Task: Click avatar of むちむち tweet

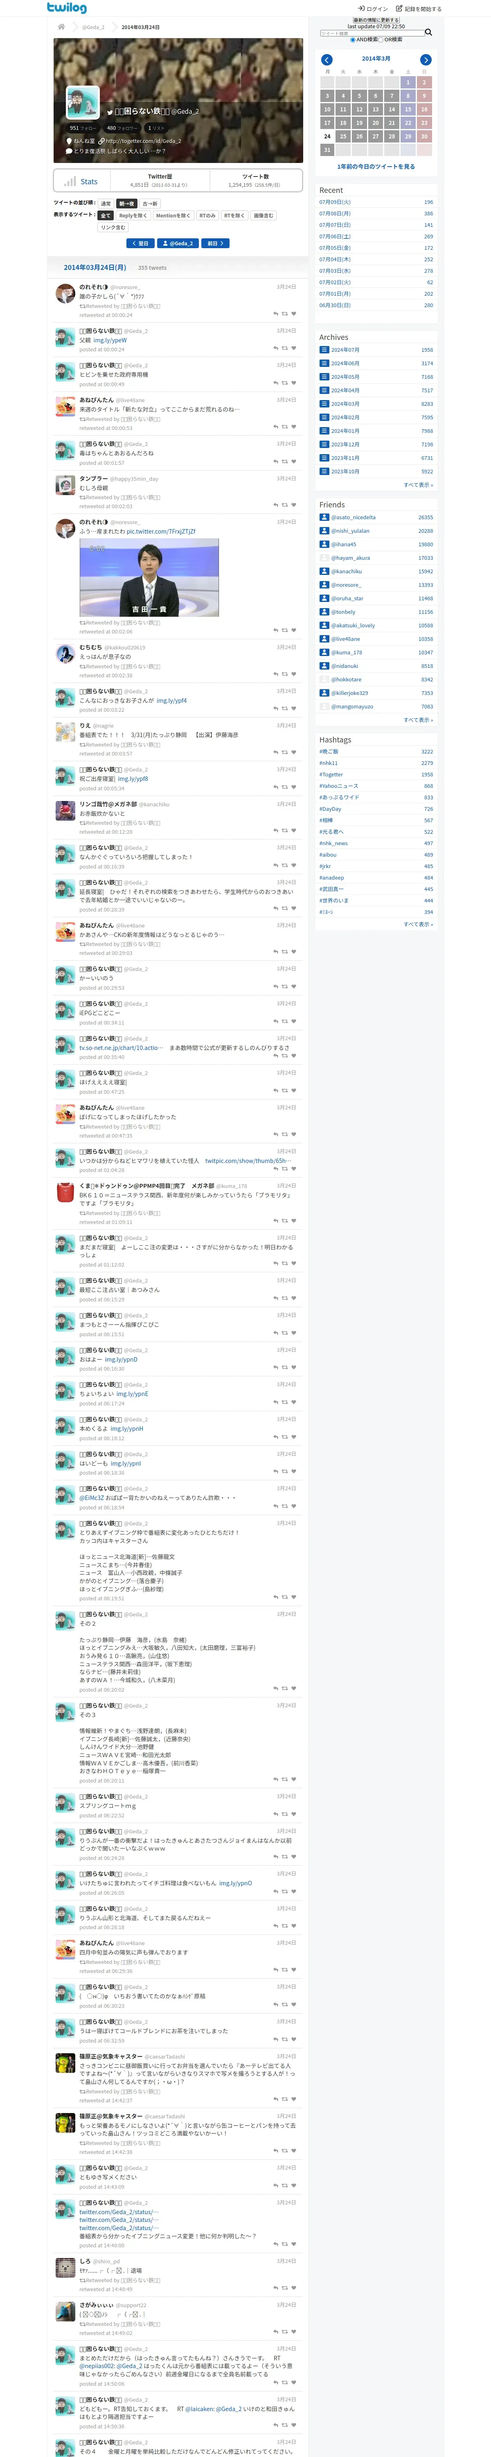Action: click(65, 653)
